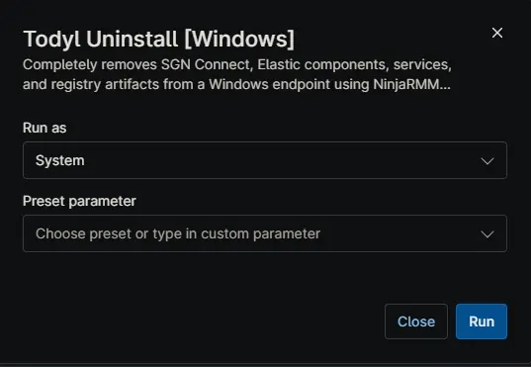
Task: Dismiss the dialog with the X icon
Action: click(496, 33)
